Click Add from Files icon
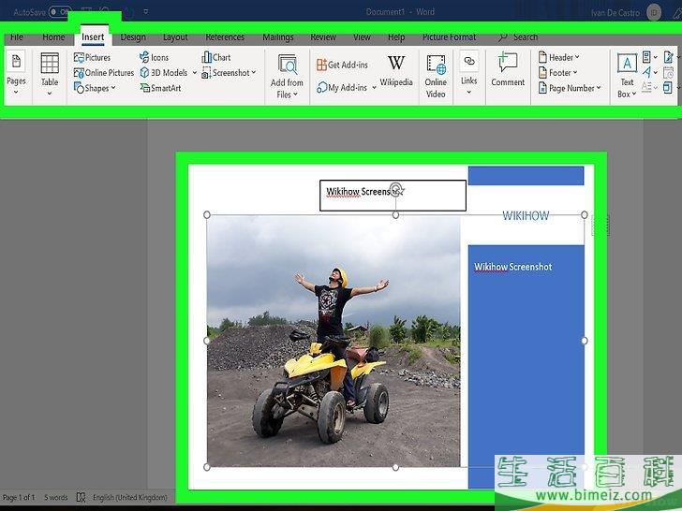682x511 pixels. coord(287,66)
